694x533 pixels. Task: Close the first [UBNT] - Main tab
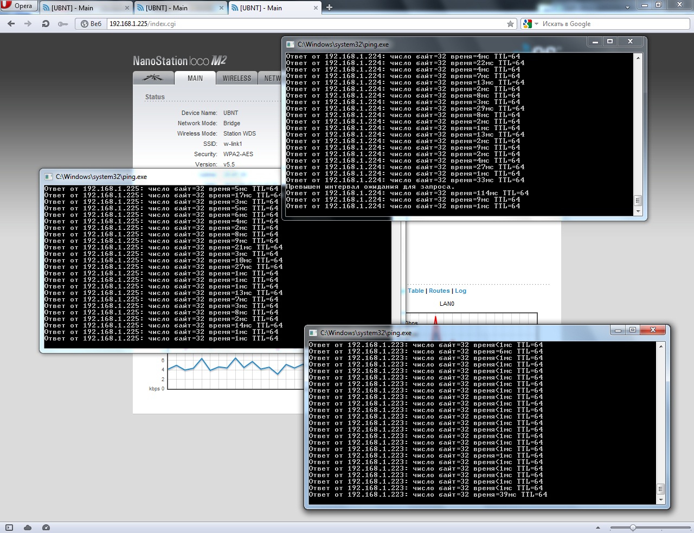pyautogui.click(x=127, y=8)
